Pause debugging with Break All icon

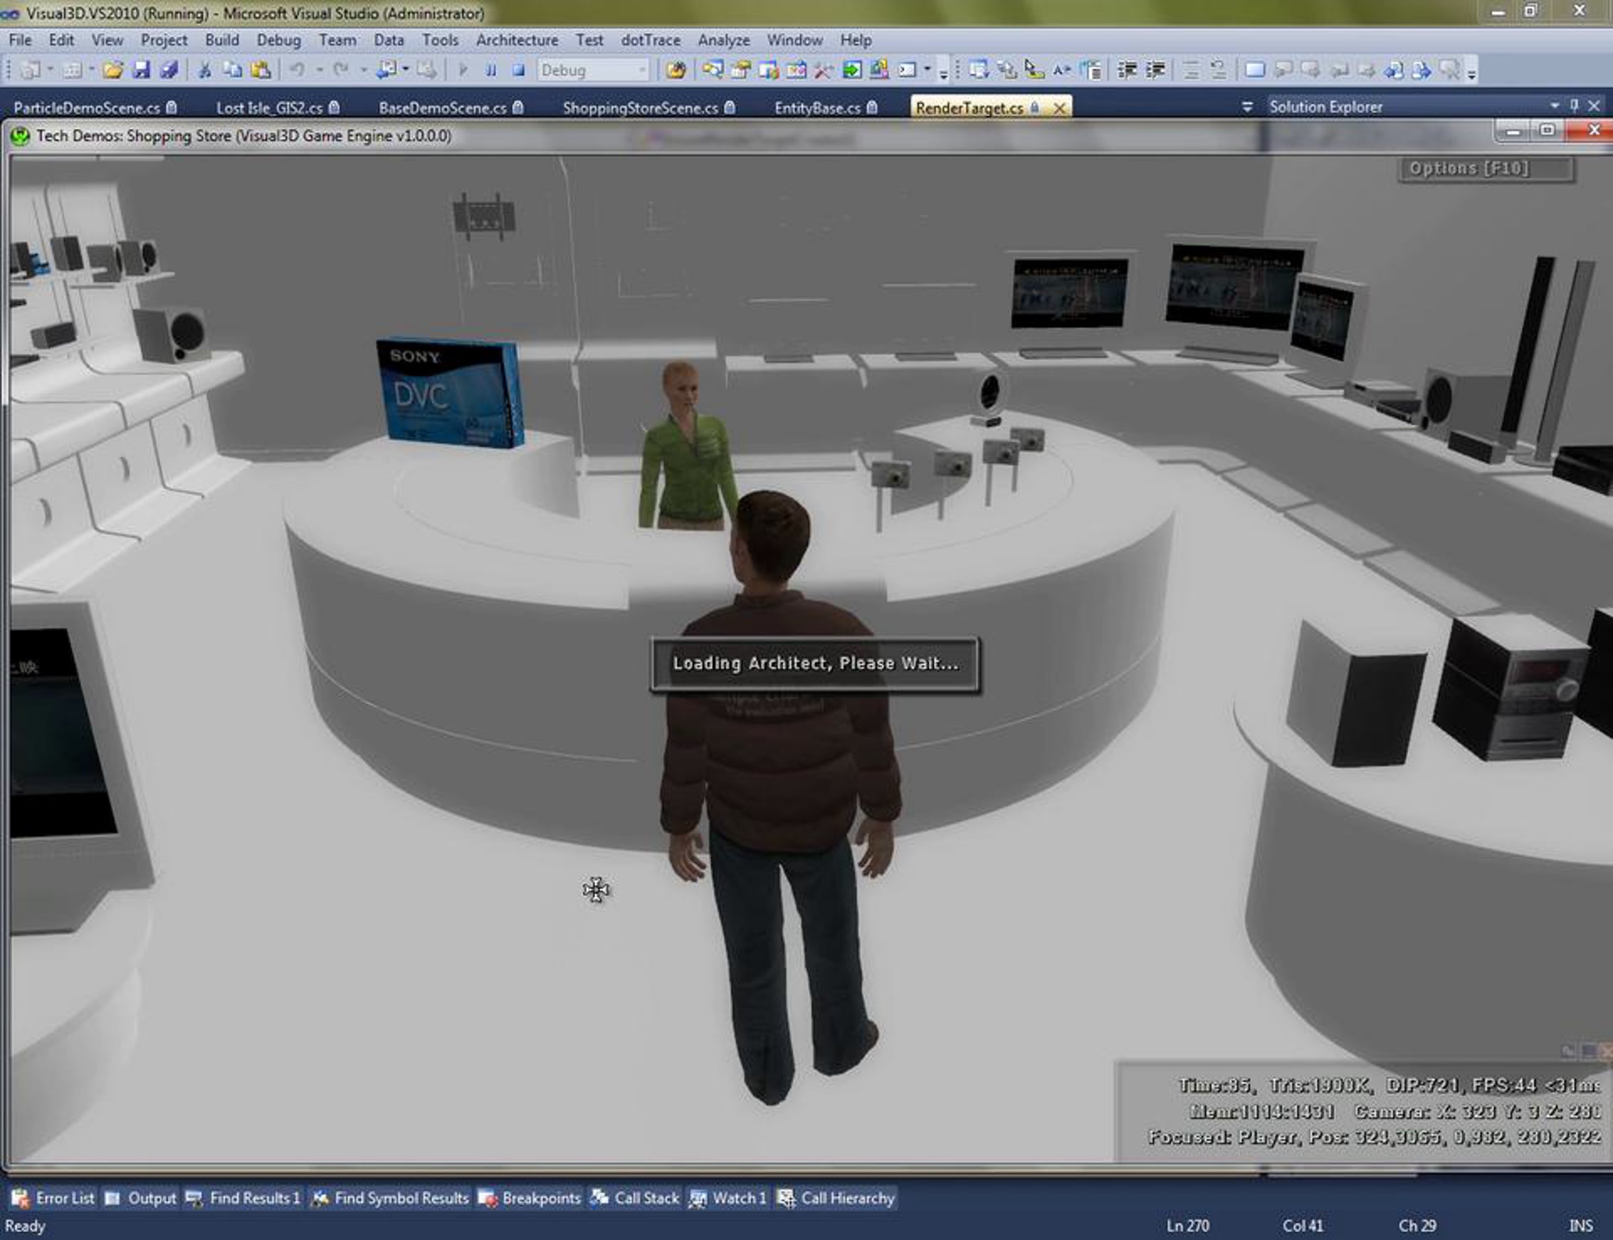click(491, 70)
